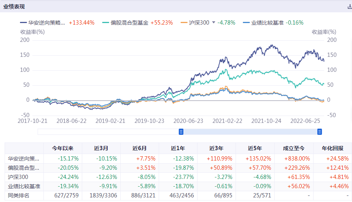This screenshot has height=202, width=352.
Task: Click the right handle of date range slider
Action: [319, 132]
